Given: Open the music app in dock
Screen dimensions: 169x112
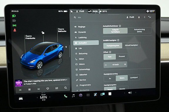Looking at the screenshot, I should click(73, 96).
